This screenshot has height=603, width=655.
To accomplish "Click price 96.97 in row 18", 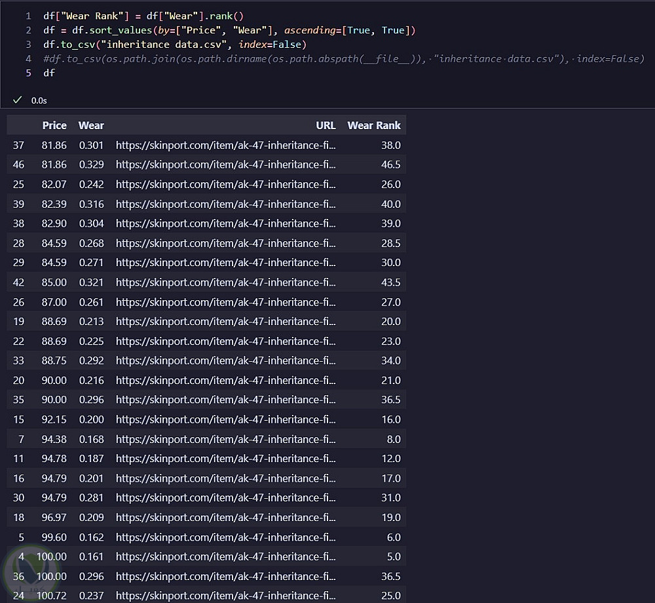I will tap(54, 517).
